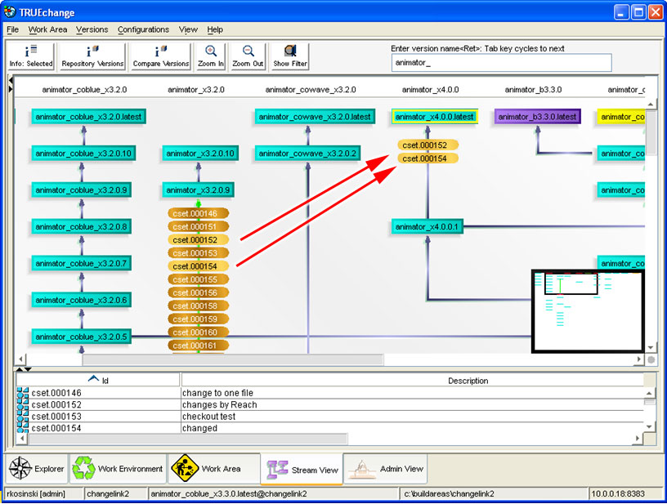Select node animator_cowave_x3.2.0.2
Viewport: 667px width, 504px height.
pos(308,153)
